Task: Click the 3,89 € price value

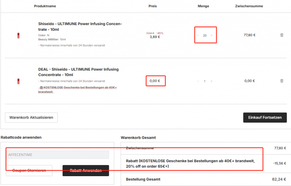Action: coord(155,37)
